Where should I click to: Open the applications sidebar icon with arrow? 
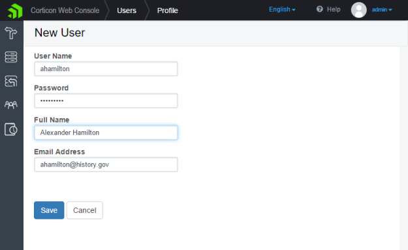11,81
